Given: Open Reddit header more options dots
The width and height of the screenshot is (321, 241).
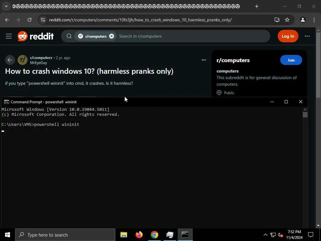Looking at the screenshot, I should coord(307,36).
